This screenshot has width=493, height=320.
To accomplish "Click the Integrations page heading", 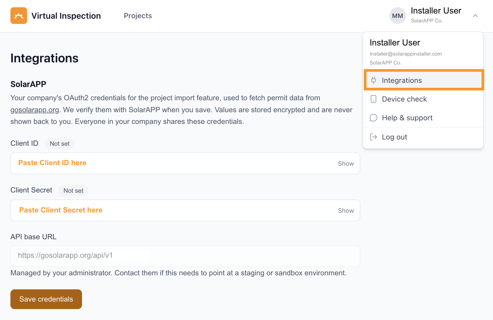I will click(x=45, y=58).
